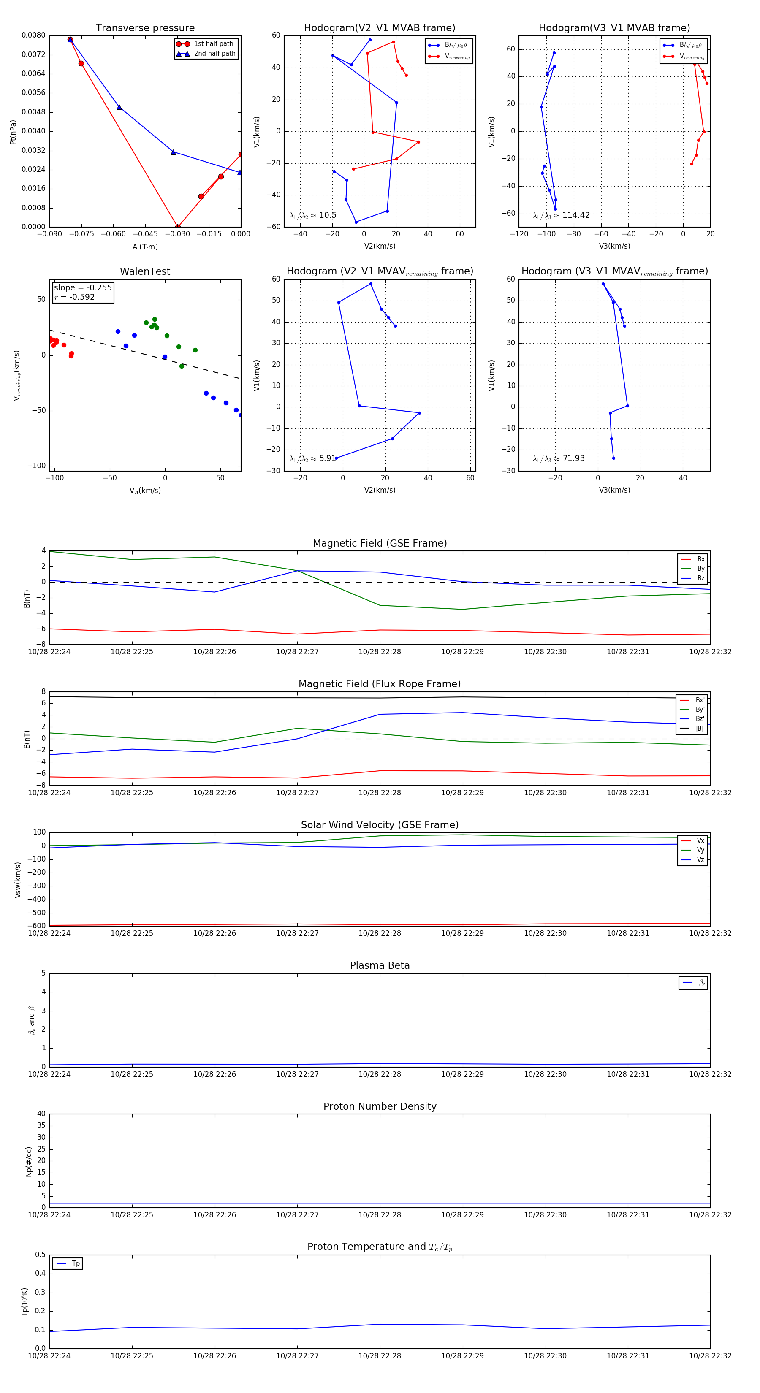This screenshot has height=1393, width=760.
Task: Click the 'A (T·m)' axis label
Action: (145, 247)
